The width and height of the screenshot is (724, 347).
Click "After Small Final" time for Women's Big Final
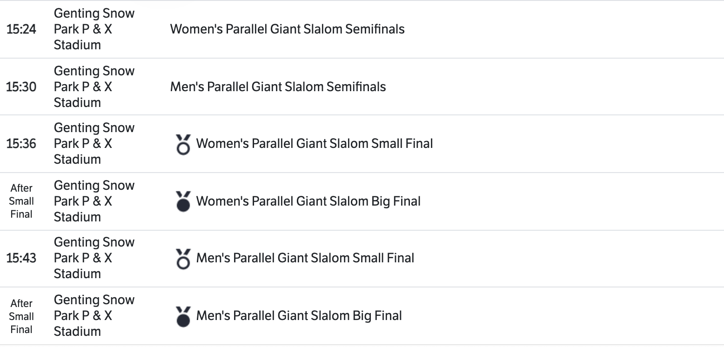(x=21, y=201)
